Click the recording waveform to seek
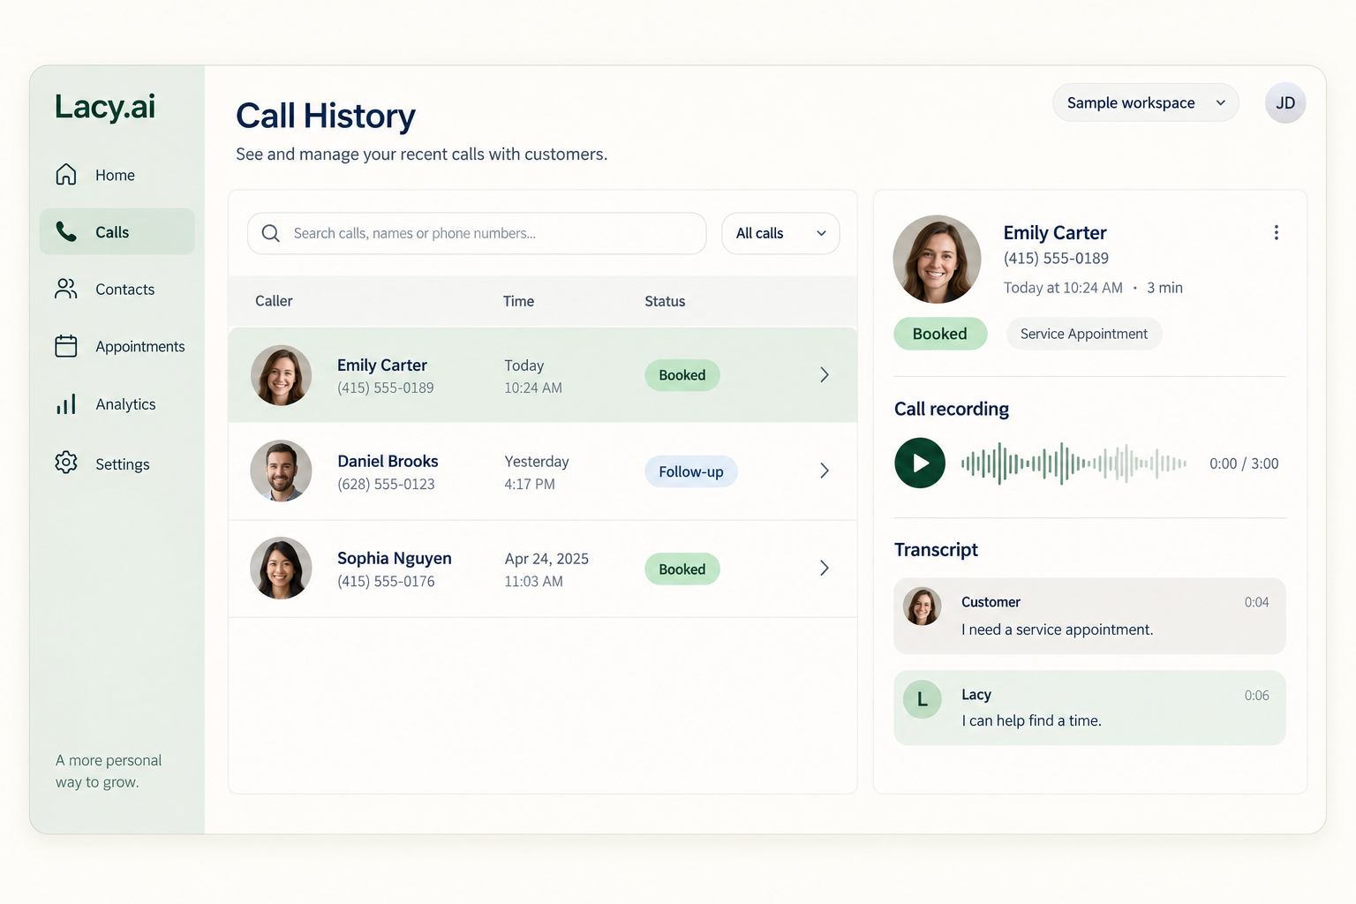1356x904 pixels. [1074, 463]
